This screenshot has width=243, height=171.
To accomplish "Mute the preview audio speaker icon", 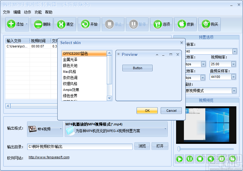I will pyautogui.click(x=211, y=159).
